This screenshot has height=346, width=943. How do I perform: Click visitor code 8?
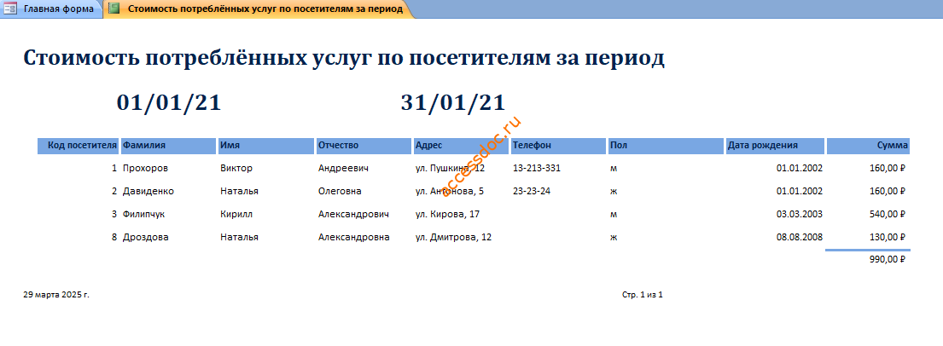tap(114, 237)
